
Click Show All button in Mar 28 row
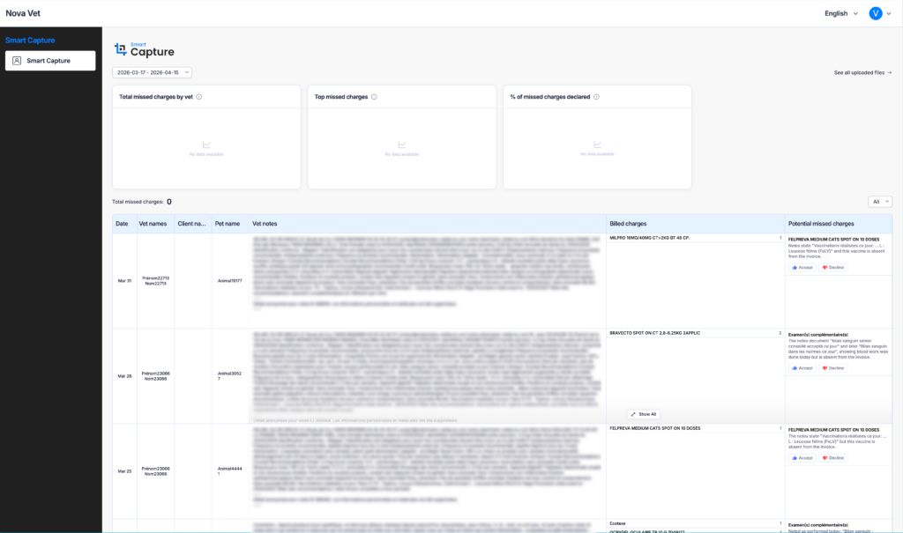click(x=644, y=414)
